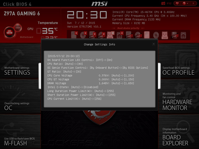Click the 20:30 system clock display
Screen dimensions: 199x149
pyautogui.click(x=87, y=15)
